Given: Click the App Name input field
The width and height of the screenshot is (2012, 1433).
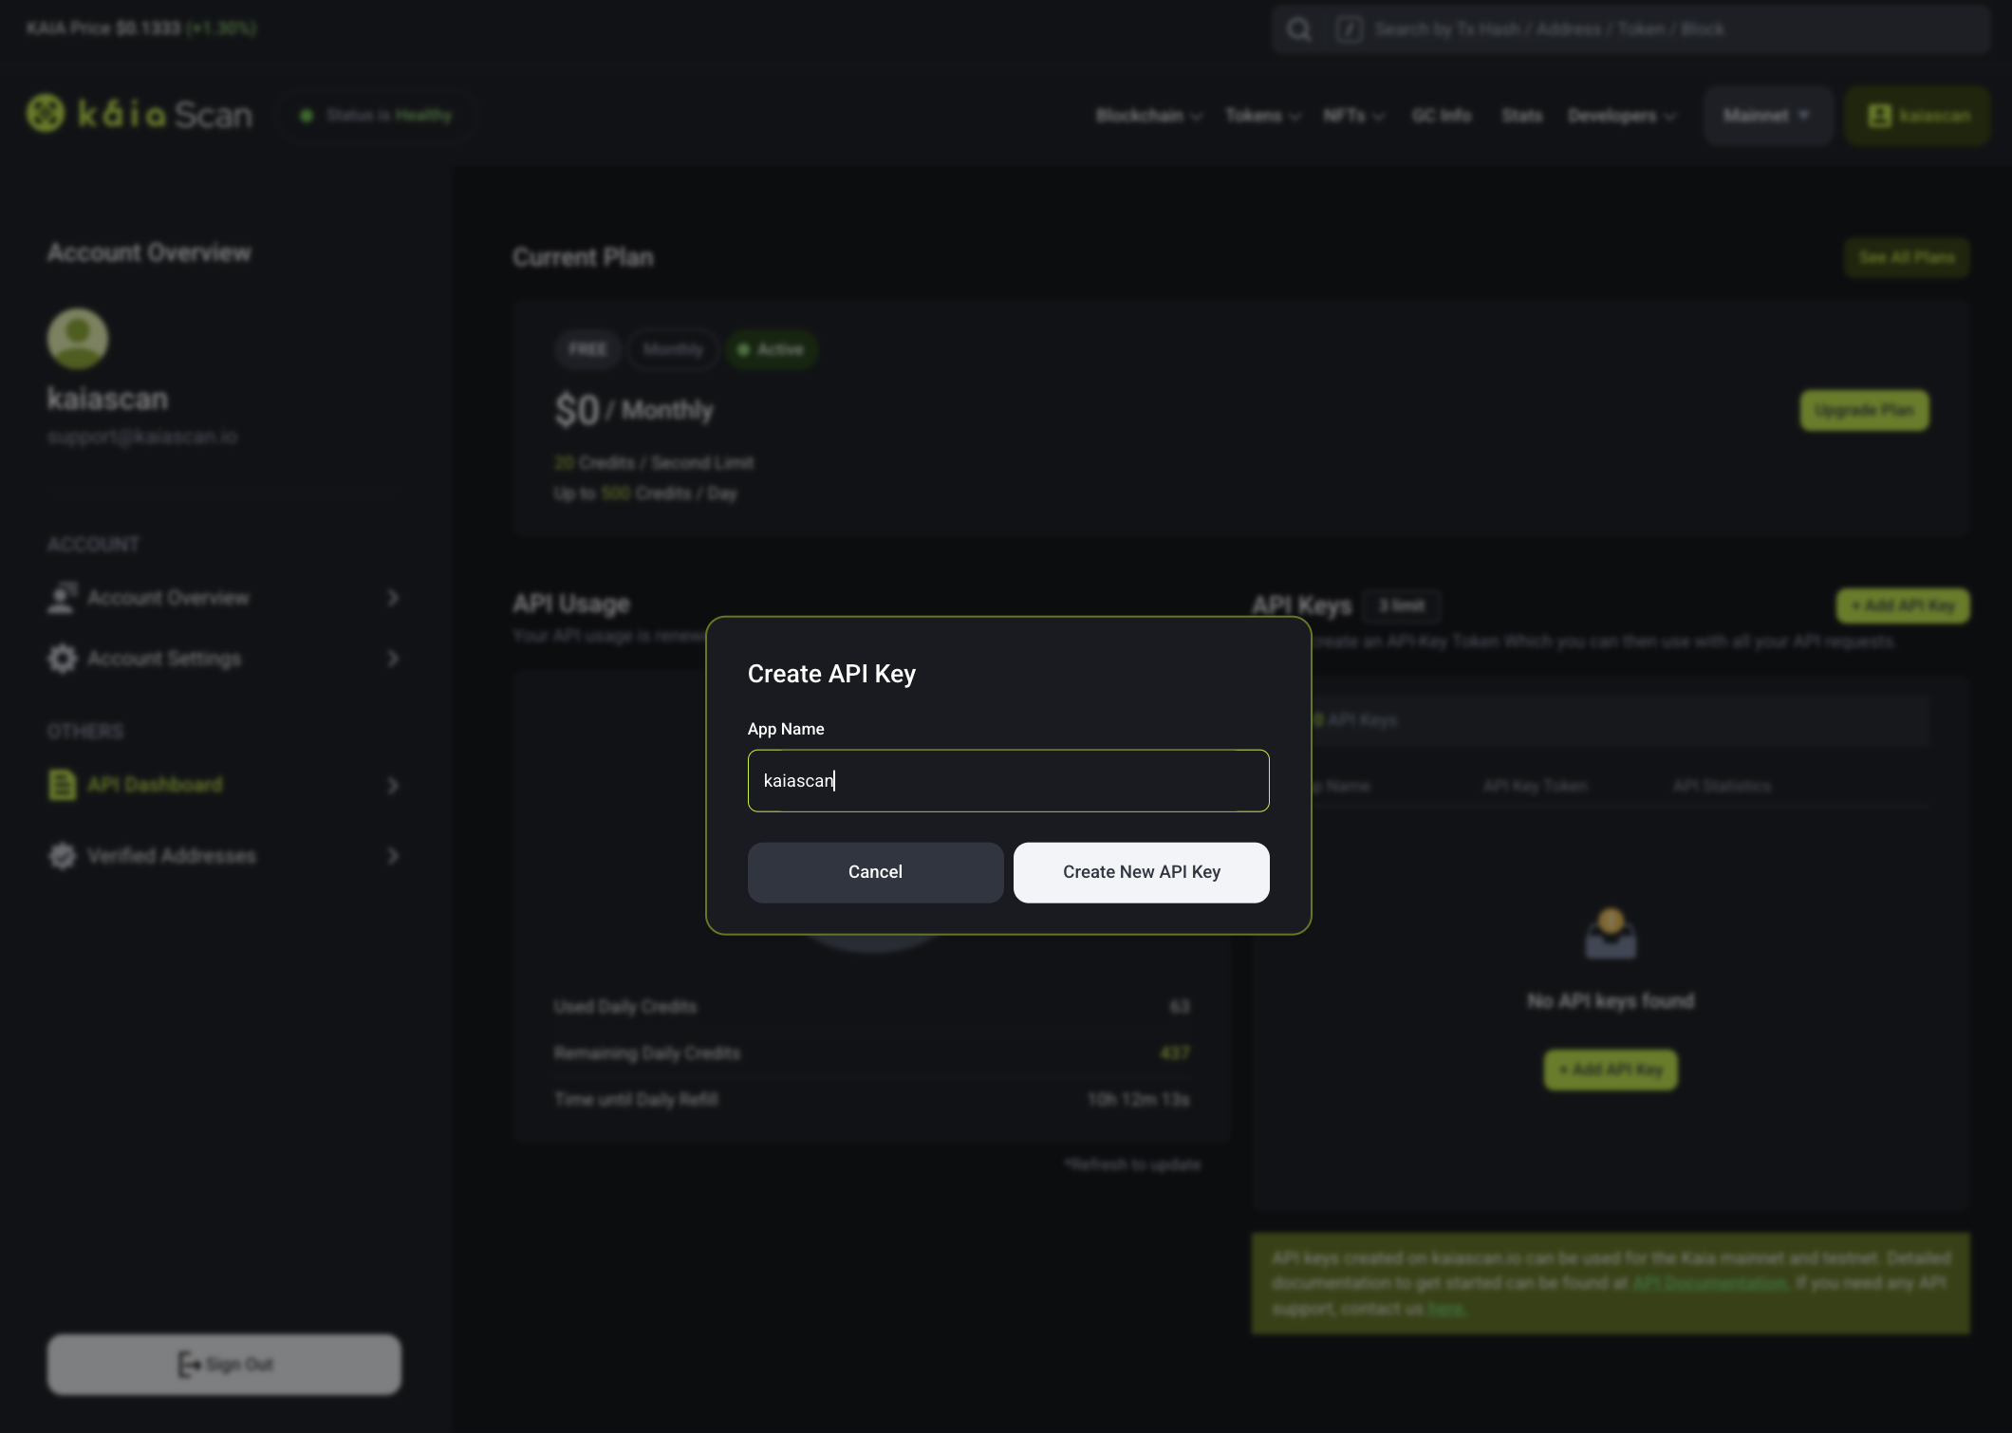Looking at the screenshot, I should coord(1008,781).
